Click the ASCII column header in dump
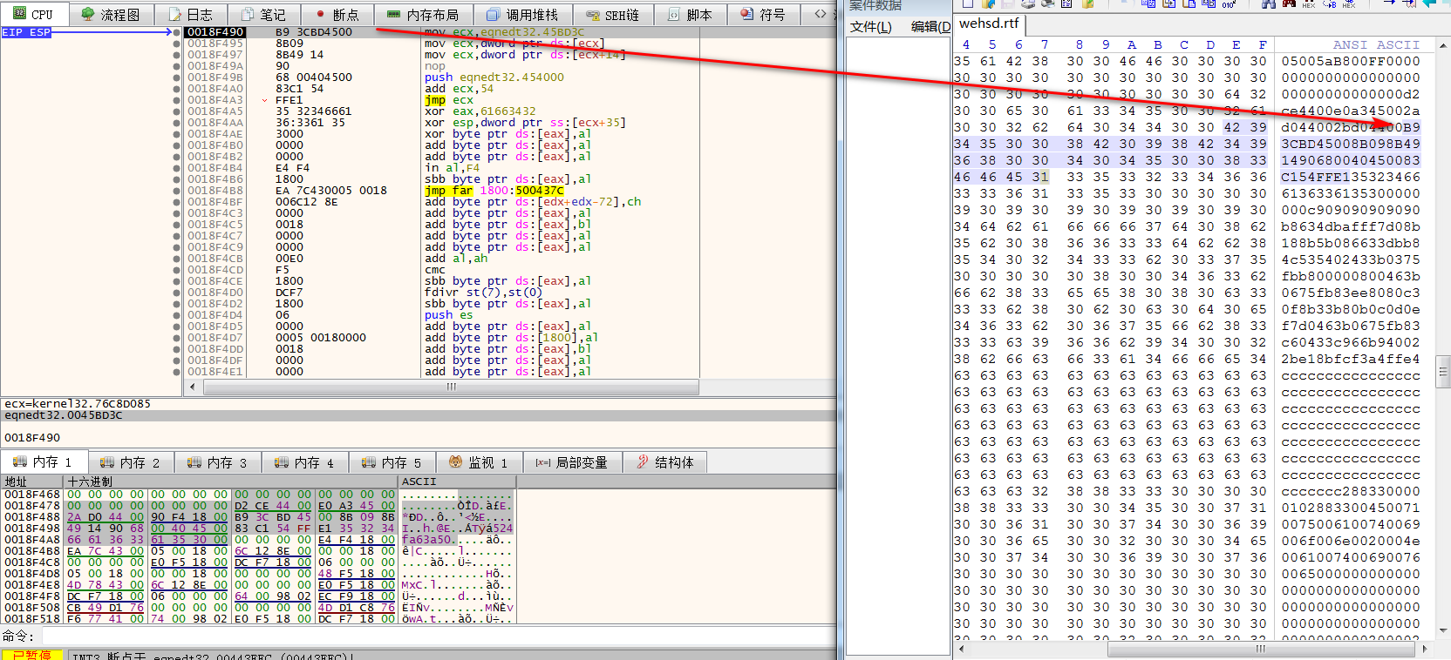This screenshot has width=1451, height=660. (458, 482)
